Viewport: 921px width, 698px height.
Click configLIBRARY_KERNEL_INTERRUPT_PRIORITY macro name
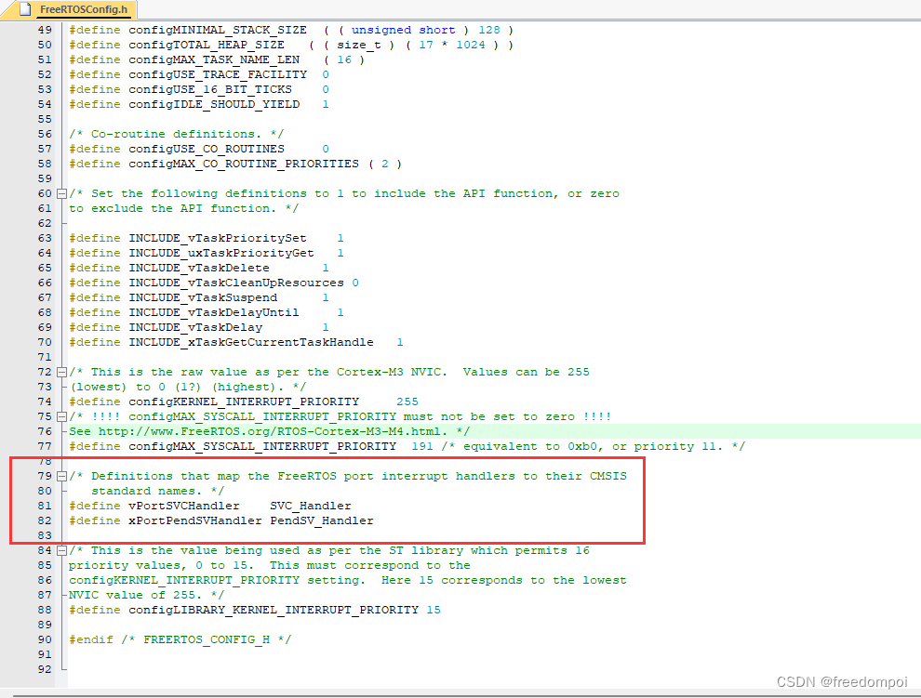click(274, 610)
